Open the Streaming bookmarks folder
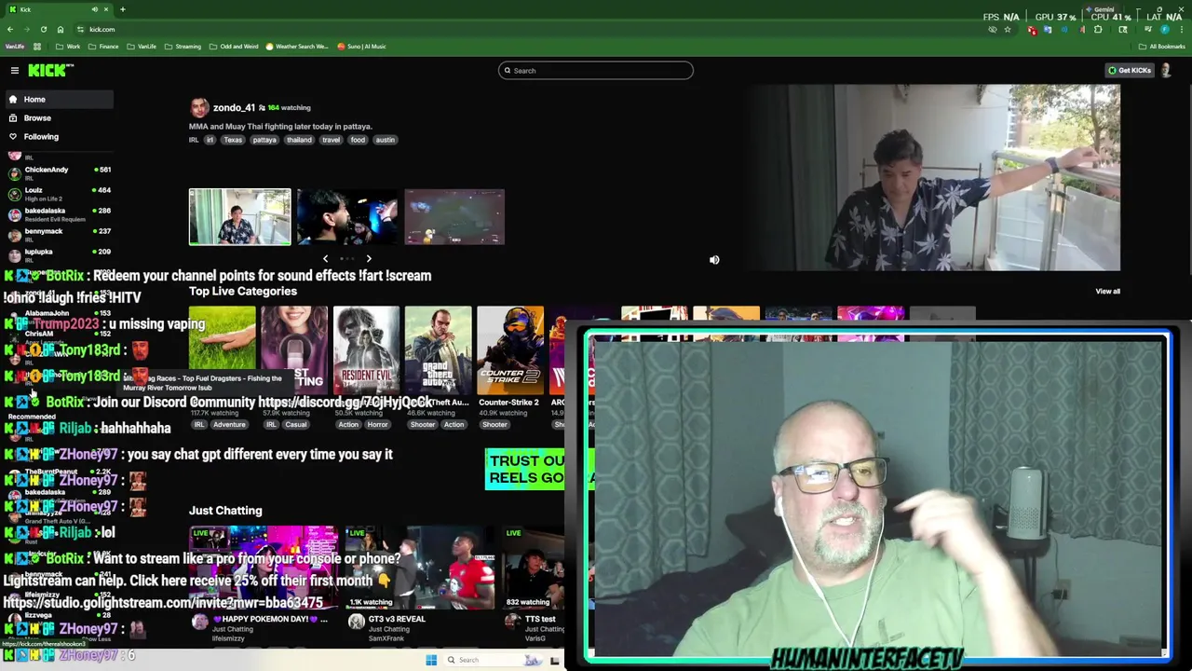 coord(183,47)
